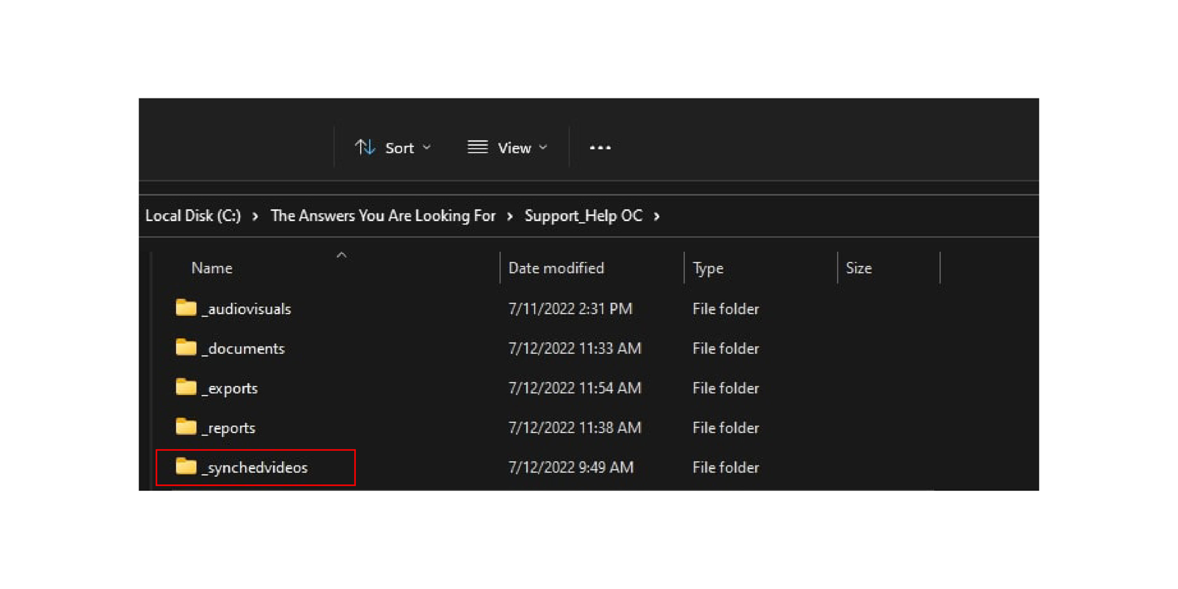Click the _synchedvideos folder icon
The height and width of the screenshot is (589, 1178).
click(186, 467)
